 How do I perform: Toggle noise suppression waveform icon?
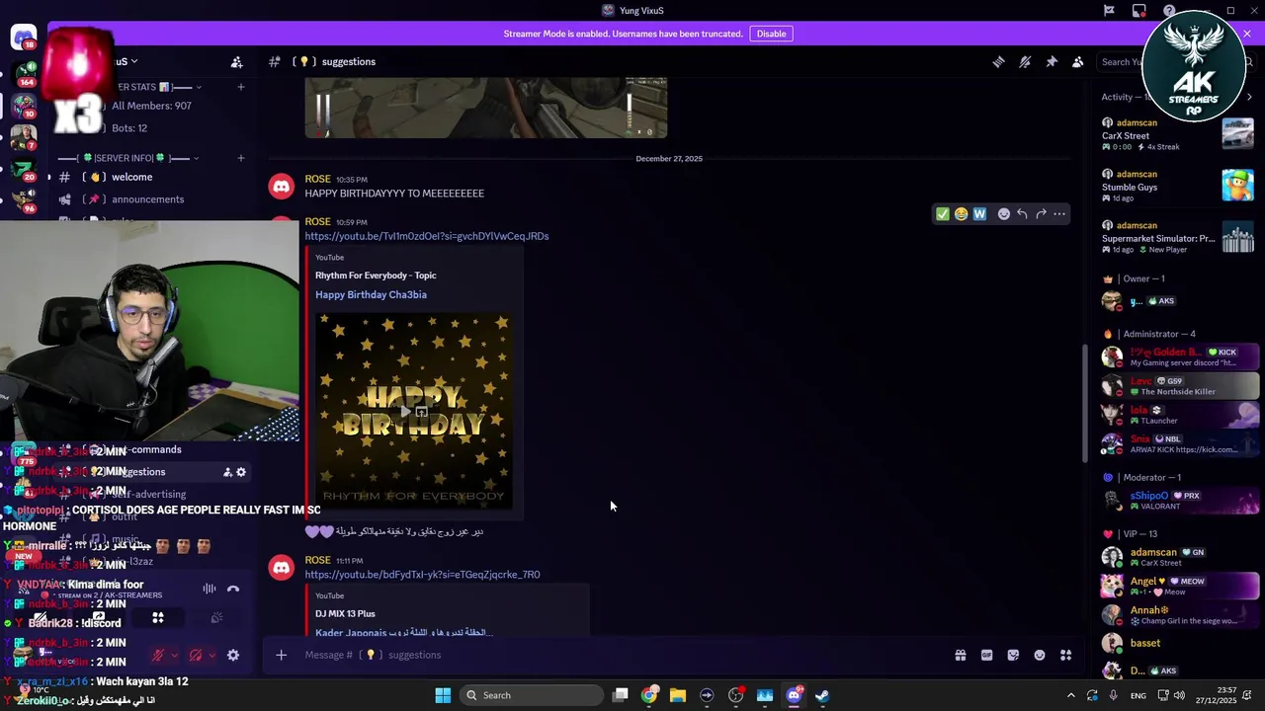tap(210, 589)
